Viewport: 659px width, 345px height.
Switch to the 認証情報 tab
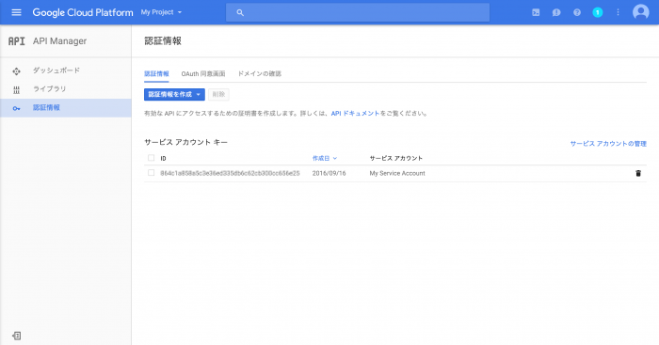click(156, 74)
